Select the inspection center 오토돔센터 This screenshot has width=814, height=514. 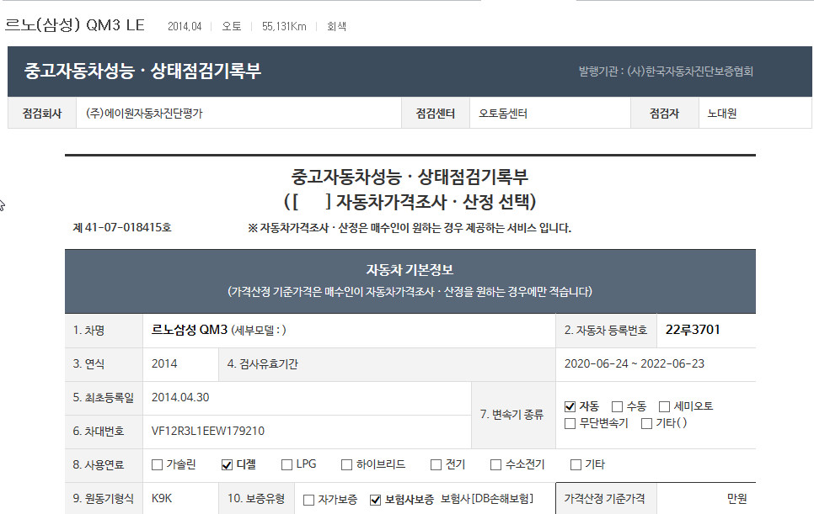click(x=503, y=113)
